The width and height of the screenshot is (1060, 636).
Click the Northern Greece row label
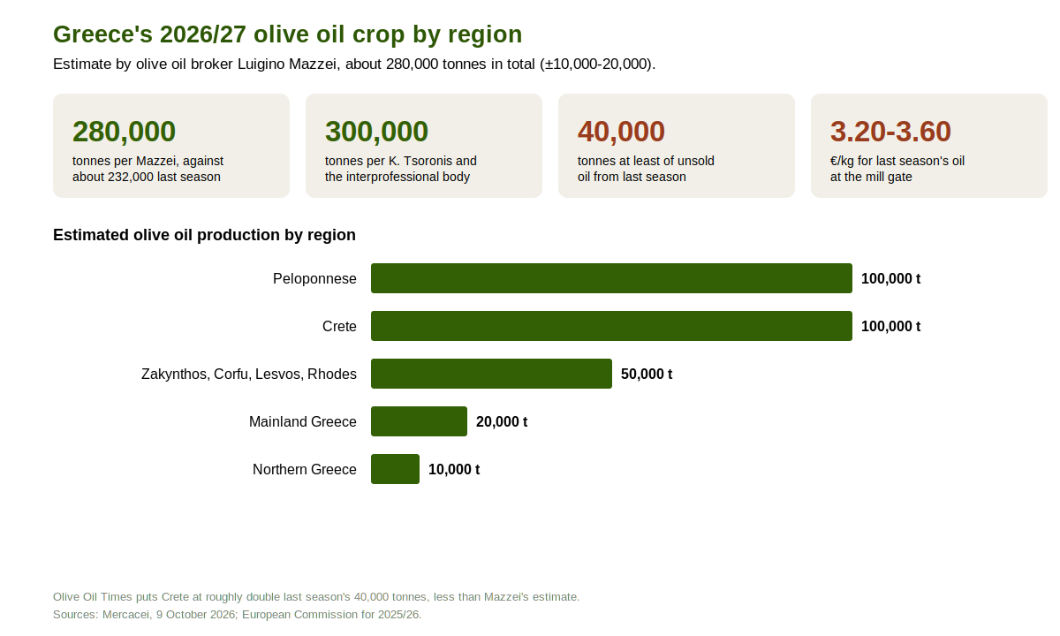click(x=305, y=469)
